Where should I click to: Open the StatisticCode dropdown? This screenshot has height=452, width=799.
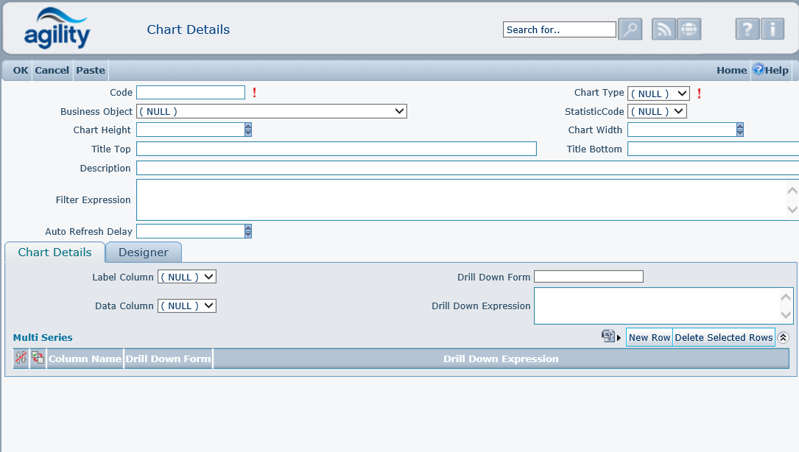click(x=657, y=112)
